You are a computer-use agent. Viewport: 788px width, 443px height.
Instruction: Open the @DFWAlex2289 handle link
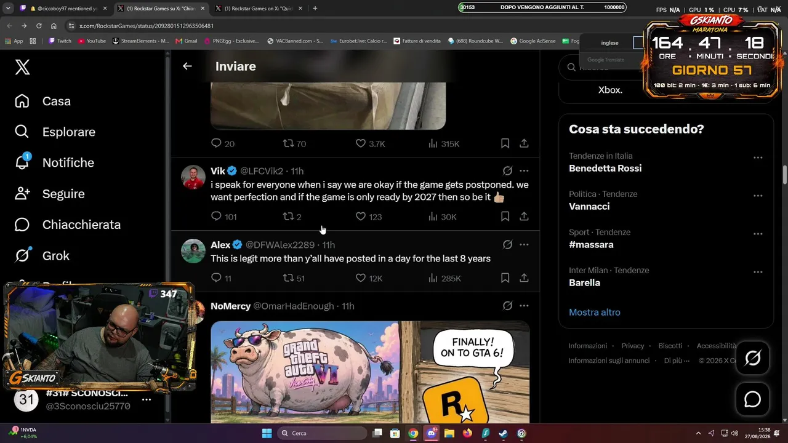(280, 245)
